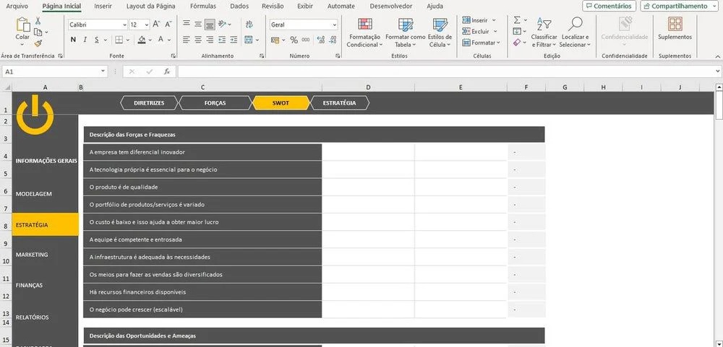This screenshot has height=347, width=723.
Task: Apply thousands separator style
Action: [x=306, y=40]
